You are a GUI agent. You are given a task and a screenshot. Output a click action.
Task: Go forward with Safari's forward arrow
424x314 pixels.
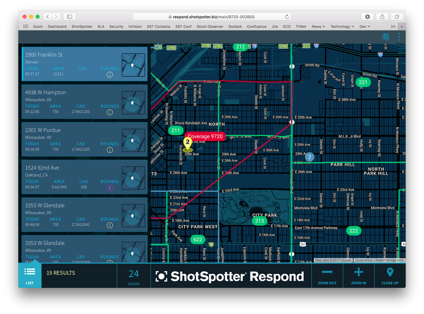(x=56, y=17)
